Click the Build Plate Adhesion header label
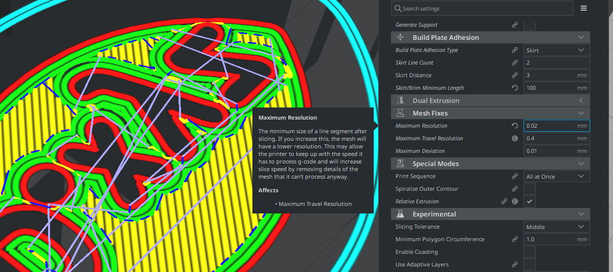 pos(446,37)
